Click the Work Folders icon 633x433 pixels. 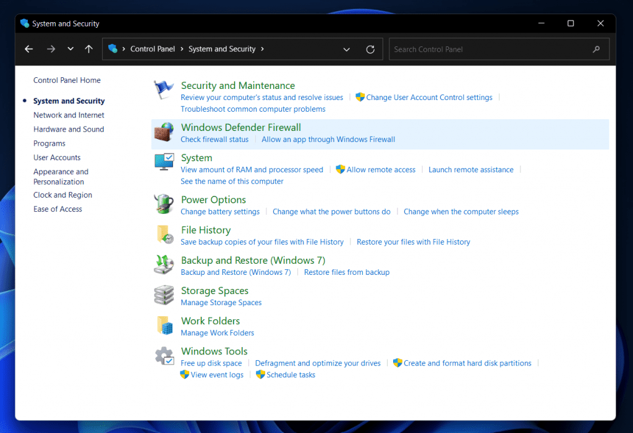164,326
